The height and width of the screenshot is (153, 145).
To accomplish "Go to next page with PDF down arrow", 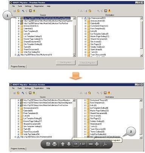I will click(69, 144).
